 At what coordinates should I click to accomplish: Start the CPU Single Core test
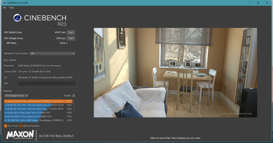point(71,38)
